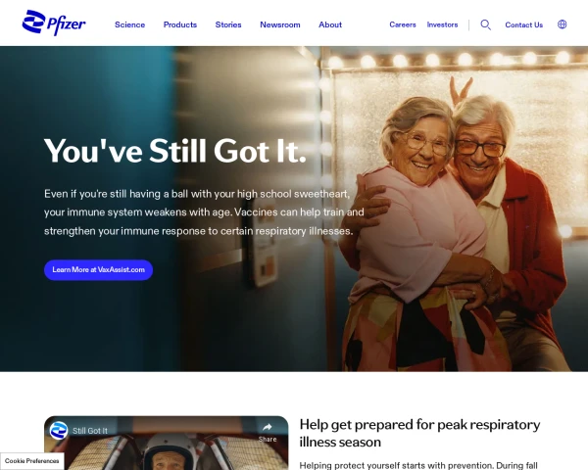Select the Newsroom nav item
The width and height of the screenshot is (588, 470).
click(280, 24)
